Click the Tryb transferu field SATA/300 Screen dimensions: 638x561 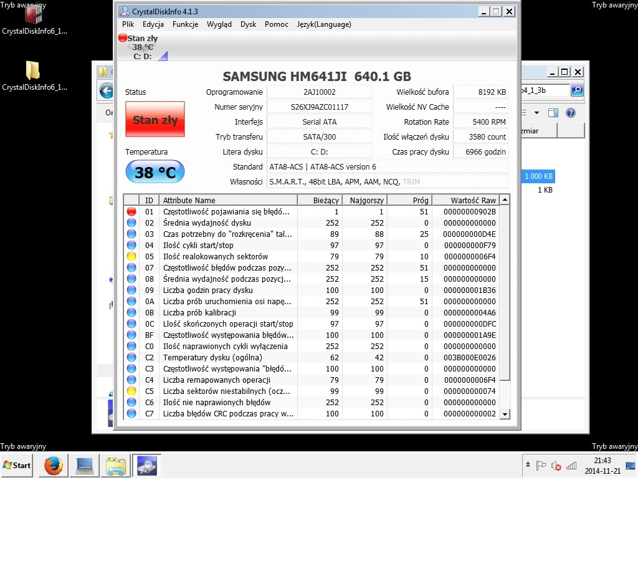(320, 137)
